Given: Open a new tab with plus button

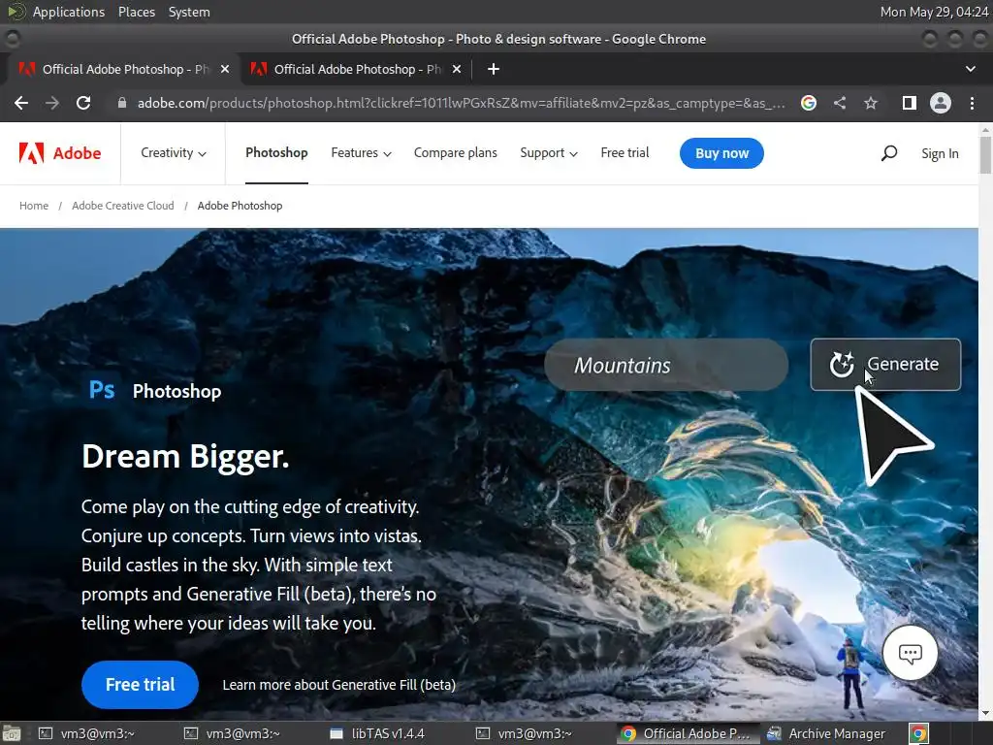Looking at the screenshot, I should point(494,69).
